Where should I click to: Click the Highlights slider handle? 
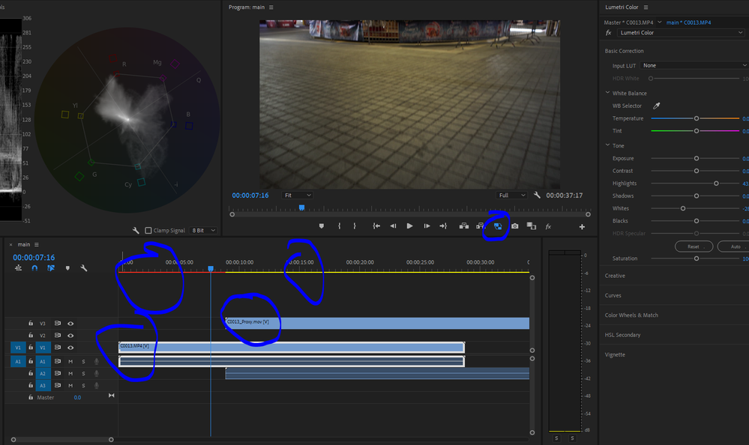point(716,184)
